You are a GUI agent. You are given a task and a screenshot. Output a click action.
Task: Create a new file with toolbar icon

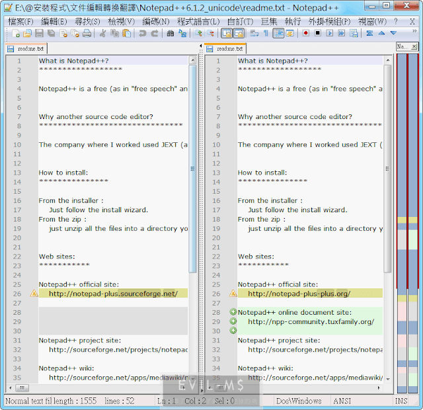(16, 33)
